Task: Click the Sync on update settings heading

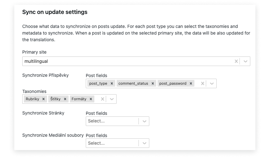Action: point(55,12)
